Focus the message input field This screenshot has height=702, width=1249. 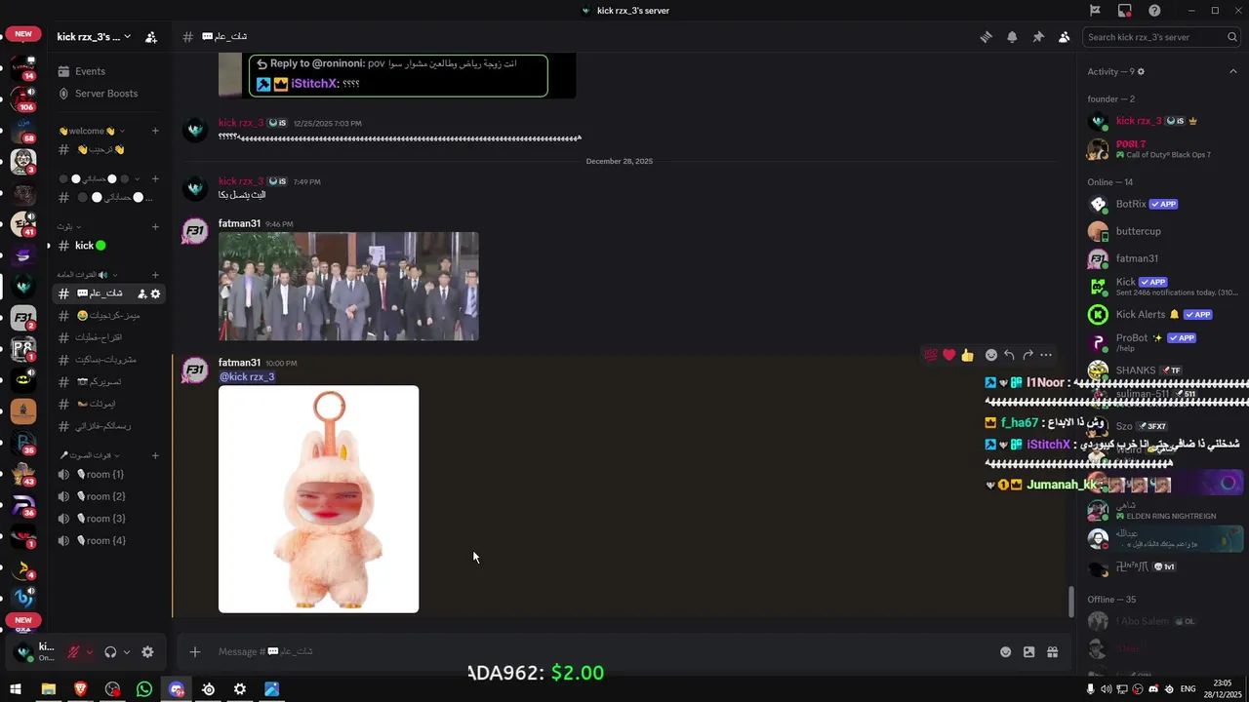(x=600, y=652)
